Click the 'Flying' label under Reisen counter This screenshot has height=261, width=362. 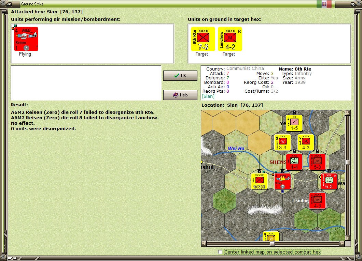25,54
